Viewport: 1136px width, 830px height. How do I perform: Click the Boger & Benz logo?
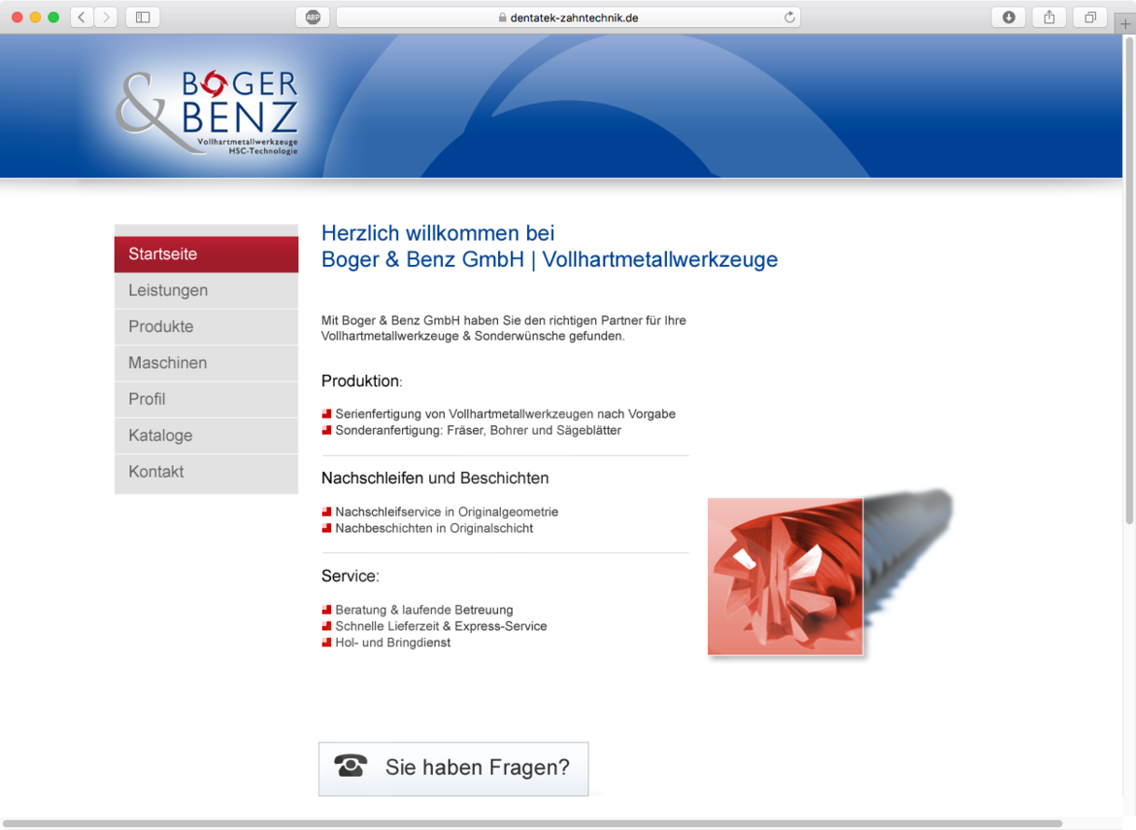(x=207, y=112)
